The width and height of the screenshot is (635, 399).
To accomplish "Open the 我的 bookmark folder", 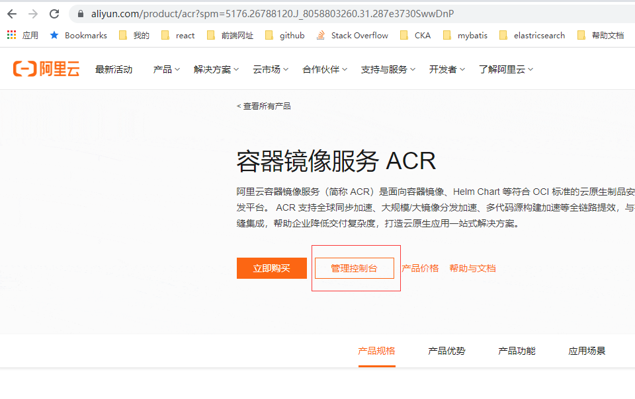I will tap(134, 36).
